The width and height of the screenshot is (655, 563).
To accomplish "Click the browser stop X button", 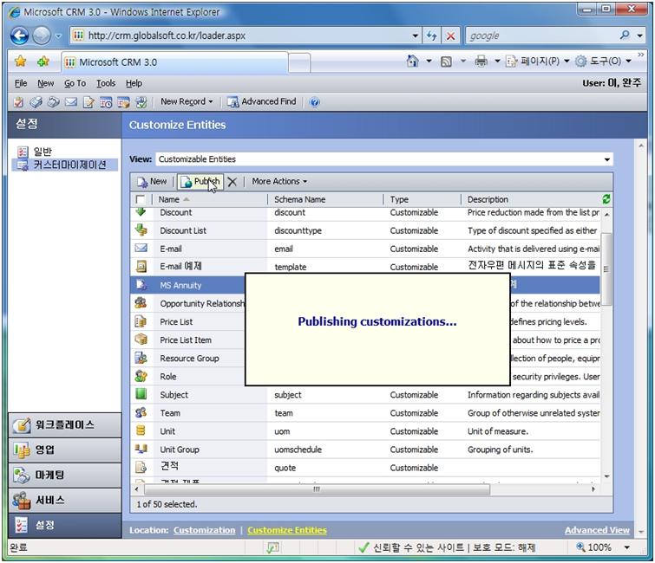I will (x=451, y=36).
